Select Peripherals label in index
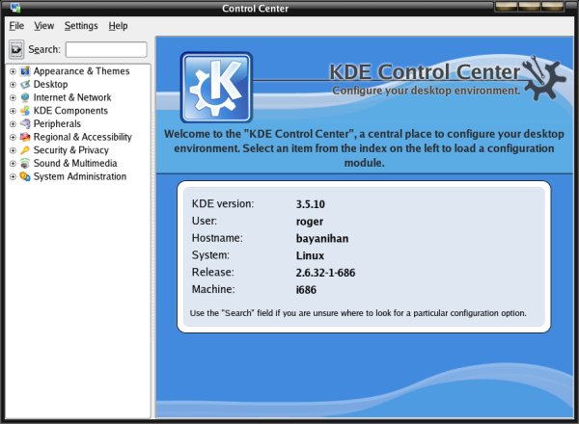Screen dimensions: 579x424 point(57,123)
